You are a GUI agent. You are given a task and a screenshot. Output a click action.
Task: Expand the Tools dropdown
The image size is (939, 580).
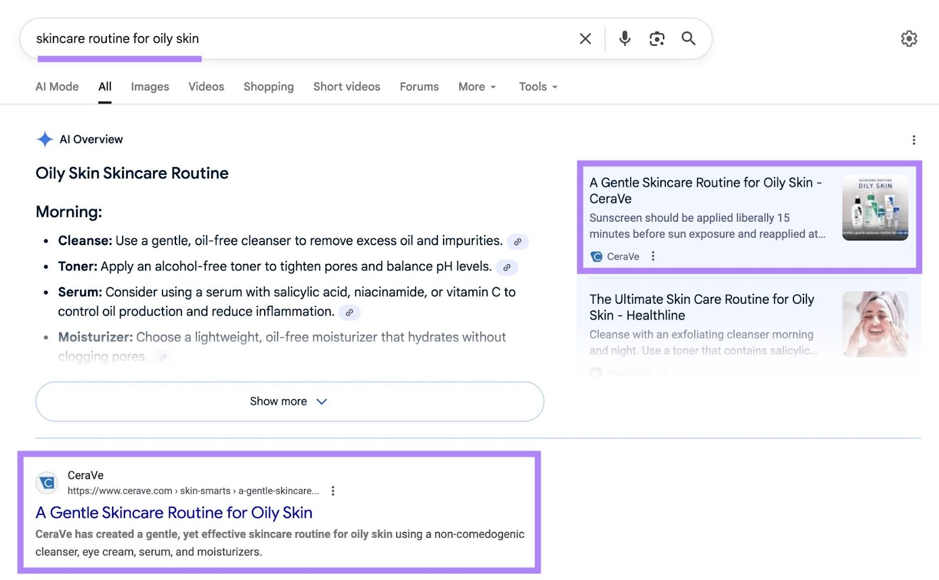[537, 86]
